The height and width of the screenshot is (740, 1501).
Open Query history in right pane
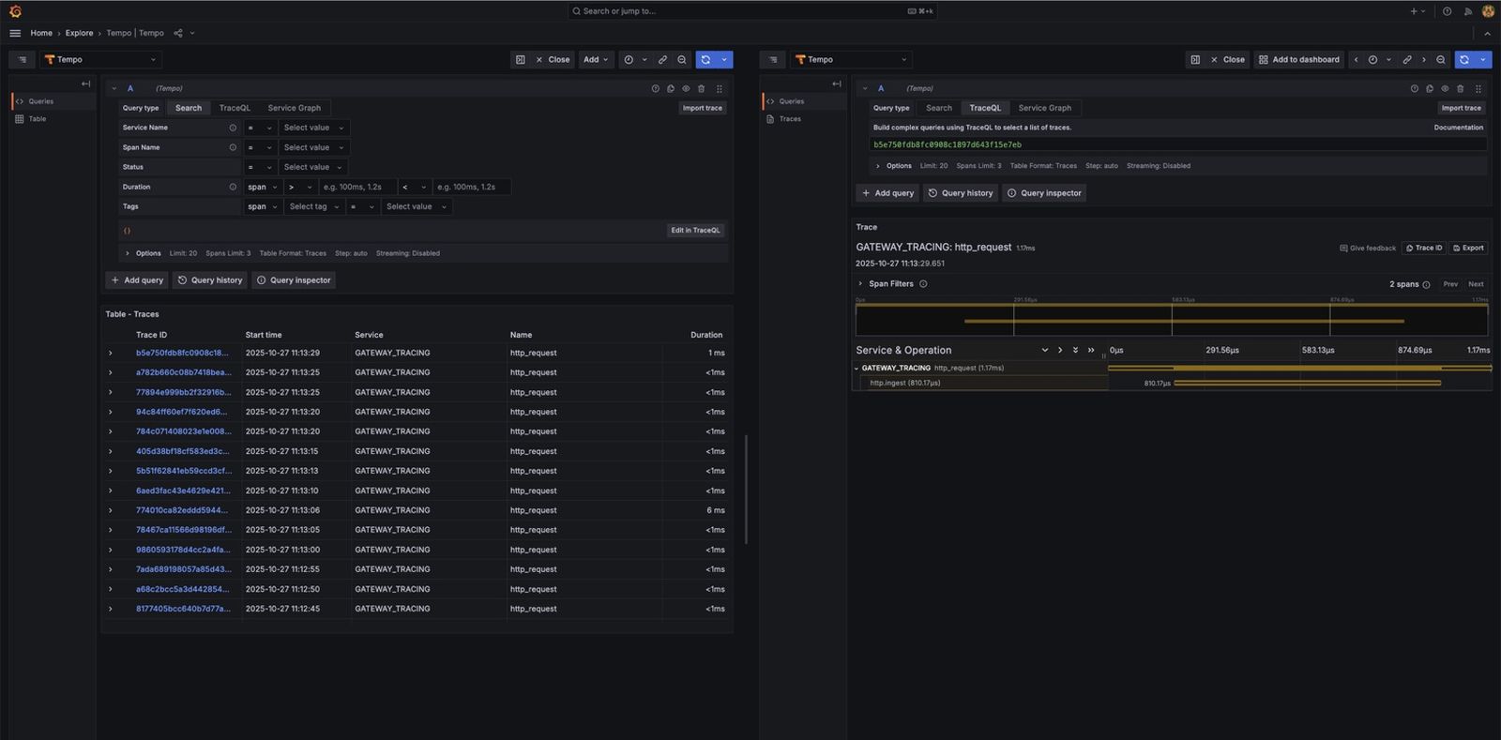(x=960, y=193)
